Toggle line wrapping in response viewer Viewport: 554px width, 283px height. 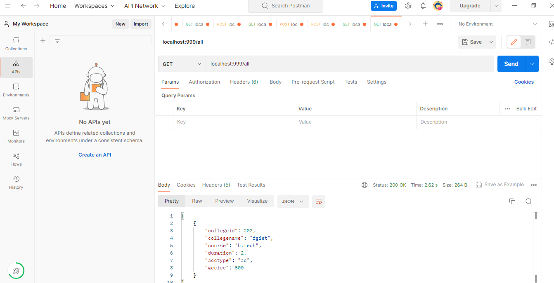click(x=318, y=201)
